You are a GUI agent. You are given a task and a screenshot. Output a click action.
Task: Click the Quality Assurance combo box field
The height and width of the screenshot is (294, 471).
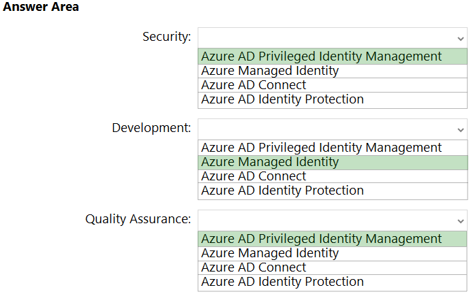326,220
